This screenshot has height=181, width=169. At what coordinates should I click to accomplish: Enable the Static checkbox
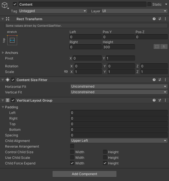tap(149, 4)
